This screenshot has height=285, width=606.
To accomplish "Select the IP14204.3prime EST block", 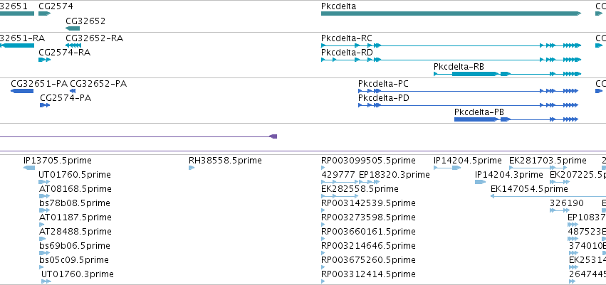I will coord(481,182).
